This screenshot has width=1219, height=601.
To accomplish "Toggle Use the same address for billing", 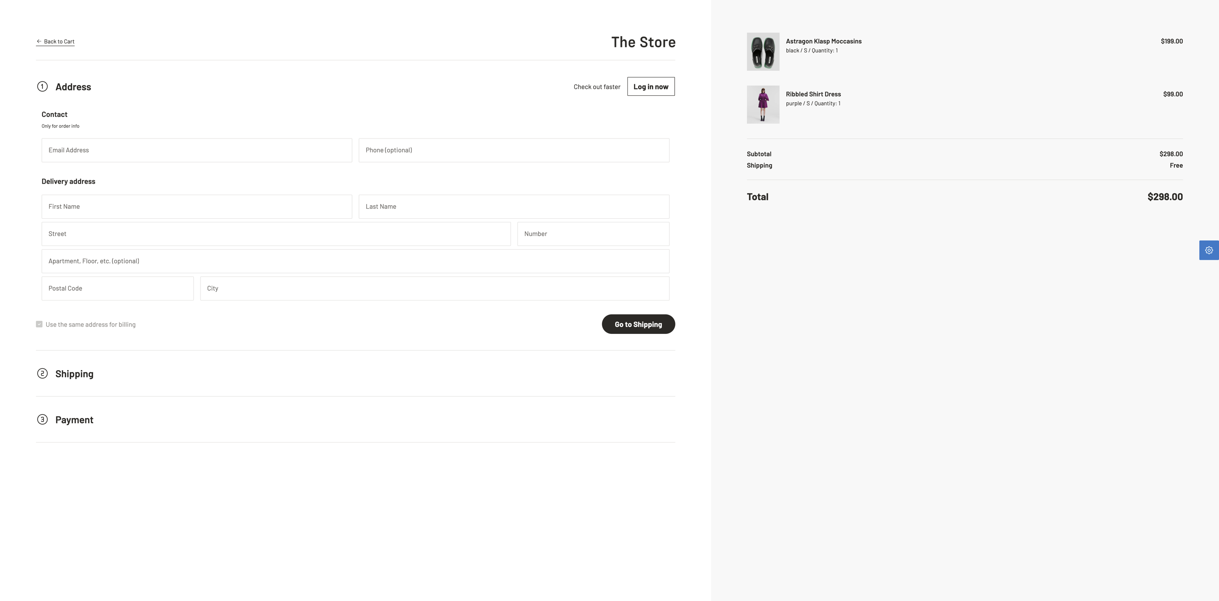I will pos(38,325).
